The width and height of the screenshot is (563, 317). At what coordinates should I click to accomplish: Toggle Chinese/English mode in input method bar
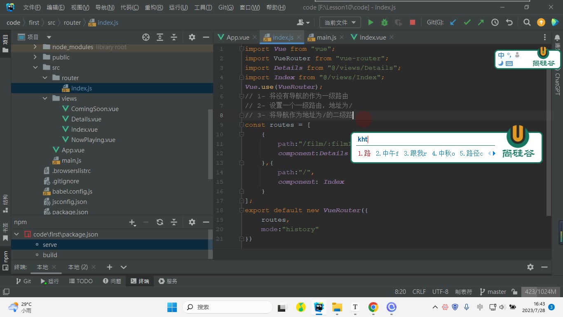coord(501,55)
